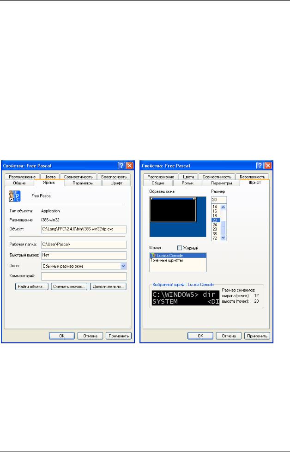290x452 pixels.
Task: Open Цвета tab in right dialog
Action: (188, 177)
